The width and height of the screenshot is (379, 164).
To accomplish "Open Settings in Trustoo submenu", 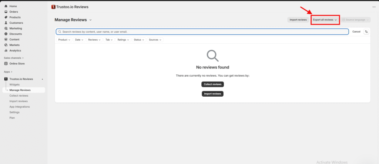I will point(14,112).
